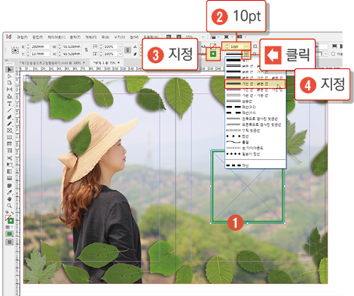This screenshot has height=296, width=354.
Task: Select the Gradient Feather tool
Action: [x=10, y=178]
